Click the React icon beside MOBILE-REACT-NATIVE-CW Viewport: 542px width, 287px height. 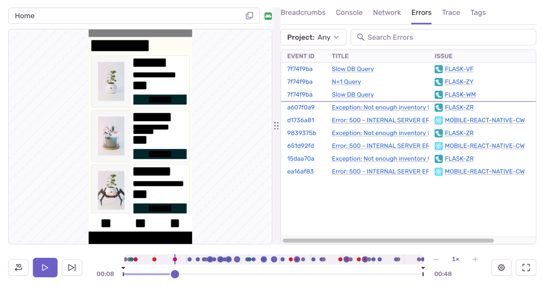[438, 120]
